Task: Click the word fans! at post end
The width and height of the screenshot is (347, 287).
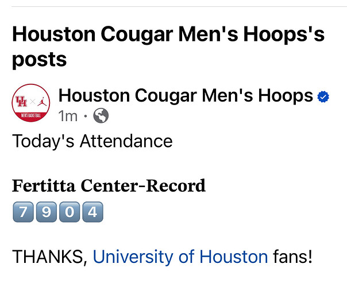Action: (292, 257)
